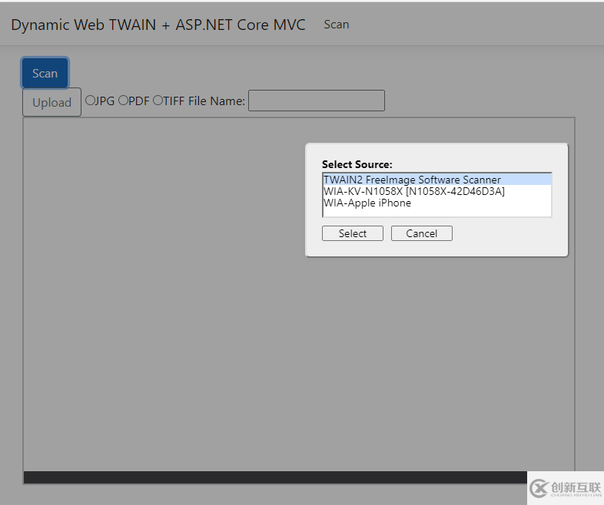
Task: Dismiss dialog with Cancel button
Action: 421,233
